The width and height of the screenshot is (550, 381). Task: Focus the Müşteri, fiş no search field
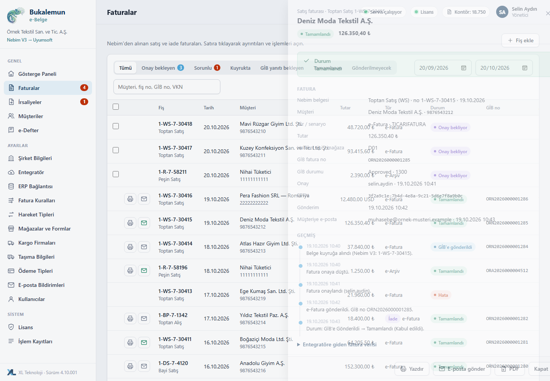point(167,87)
